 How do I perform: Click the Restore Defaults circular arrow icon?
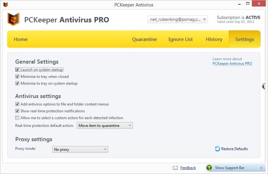217,149
